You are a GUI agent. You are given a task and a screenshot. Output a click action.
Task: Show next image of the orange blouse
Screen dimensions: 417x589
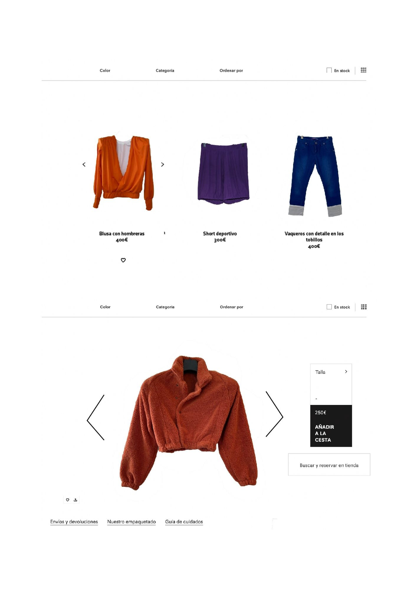(x=162, y=164)
